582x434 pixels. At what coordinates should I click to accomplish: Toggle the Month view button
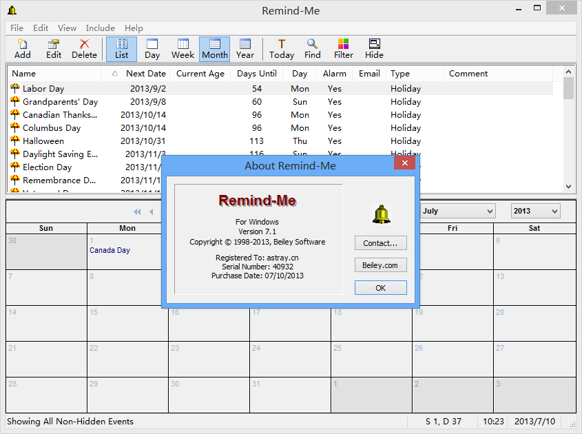(214, 49)
